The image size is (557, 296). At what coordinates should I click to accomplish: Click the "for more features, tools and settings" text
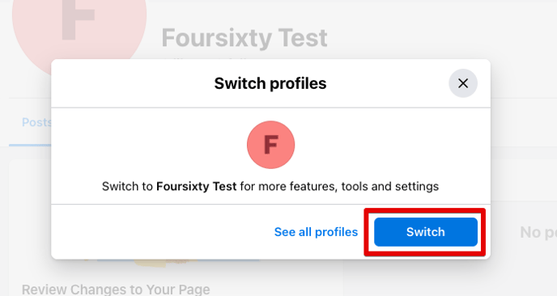[x=339, y=186]
